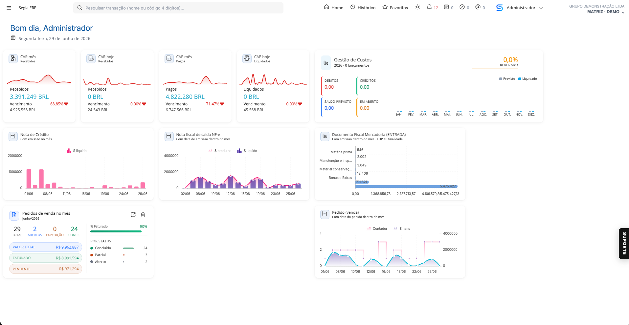Toggle $ itens legend in Pedido chart
Image resolution: width=629 pixels, height=325 pixels.
[x=402, y=228]
